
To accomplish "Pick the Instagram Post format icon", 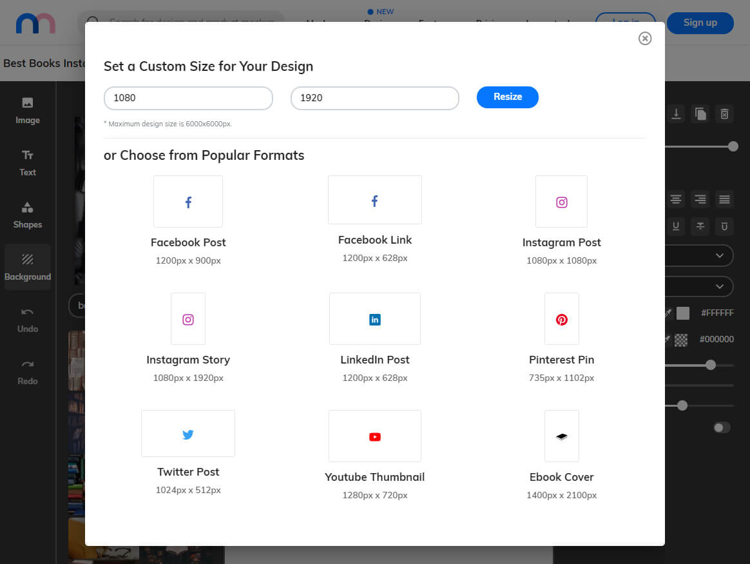I will point(562,201).
